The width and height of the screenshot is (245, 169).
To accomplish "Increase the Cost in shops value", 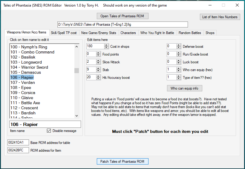I will [107, 45].
